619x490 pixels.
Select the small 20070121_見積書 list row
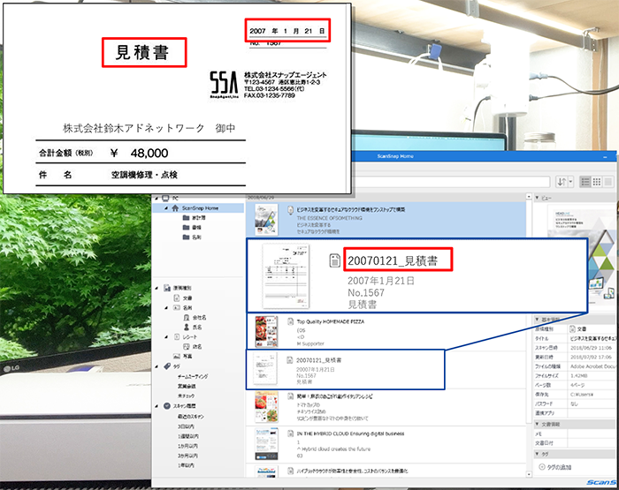346,370
